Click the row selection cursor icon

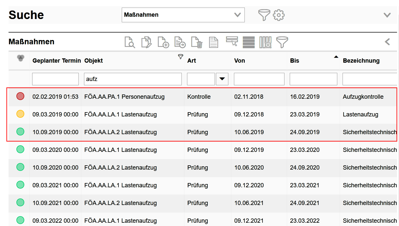[232, 42]
